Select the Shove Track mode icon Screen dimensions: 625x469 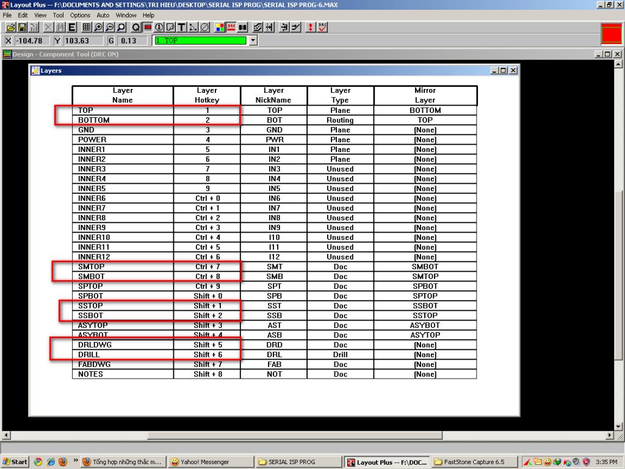pyautogui.click(x=269, y=27)
